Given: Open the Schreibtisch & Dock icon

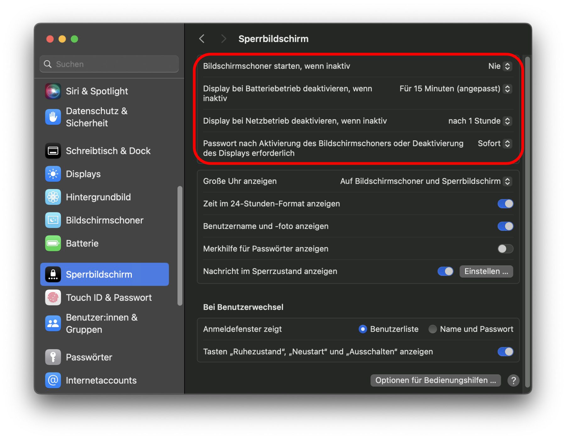Looking at the screenshot, I should [x=53, y=151].
